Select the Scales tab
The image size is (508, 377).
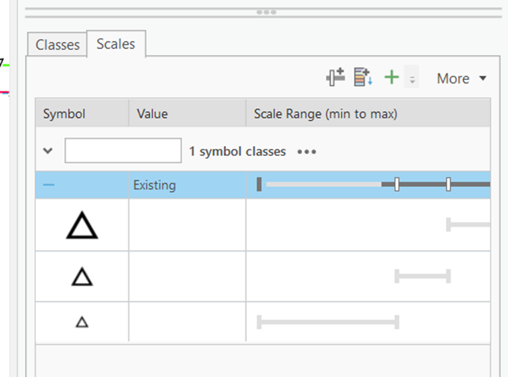pos(116,44)
